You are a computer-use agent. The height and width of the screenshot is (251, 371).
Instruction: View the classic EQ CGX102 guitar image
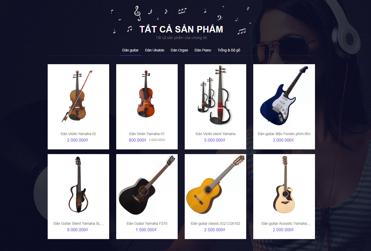(x=215, y=185)
